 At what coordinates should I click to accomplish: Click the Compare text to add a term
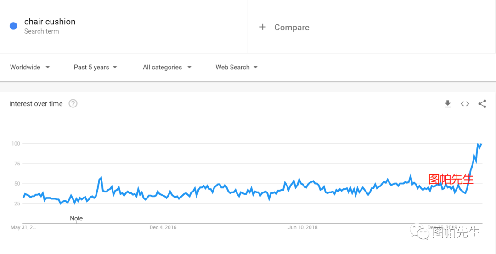coord(292,28)
